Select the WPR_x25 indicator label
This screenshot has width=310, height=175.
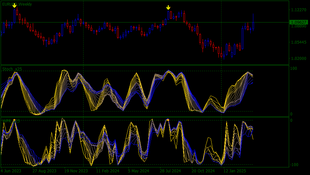pyautogui.click(x=11, y=121)
